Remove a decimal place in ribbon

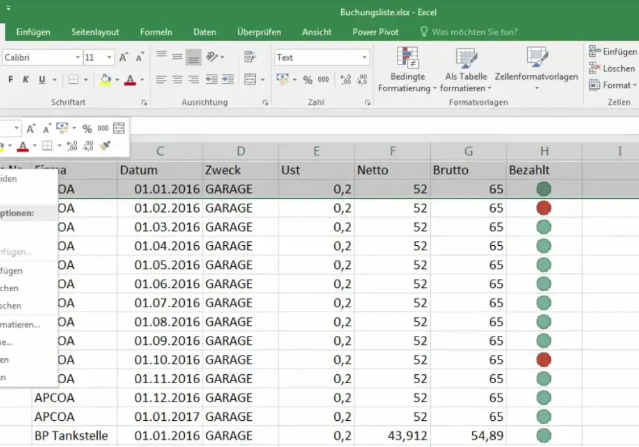[x=362, y=79]
